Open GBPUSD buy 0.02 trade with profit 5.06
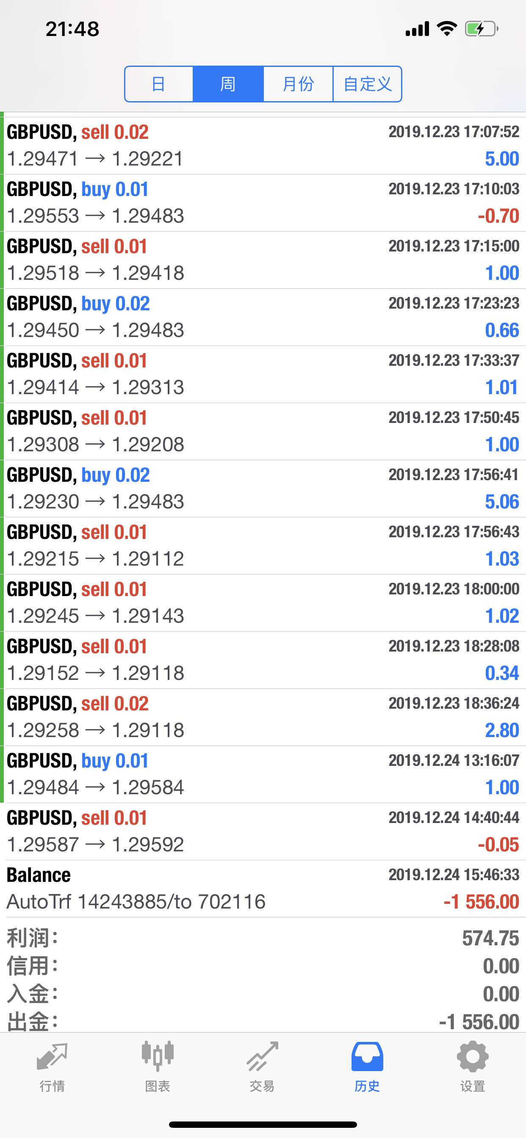Viewport: 526px width, 1138px height. pos(263,489)
